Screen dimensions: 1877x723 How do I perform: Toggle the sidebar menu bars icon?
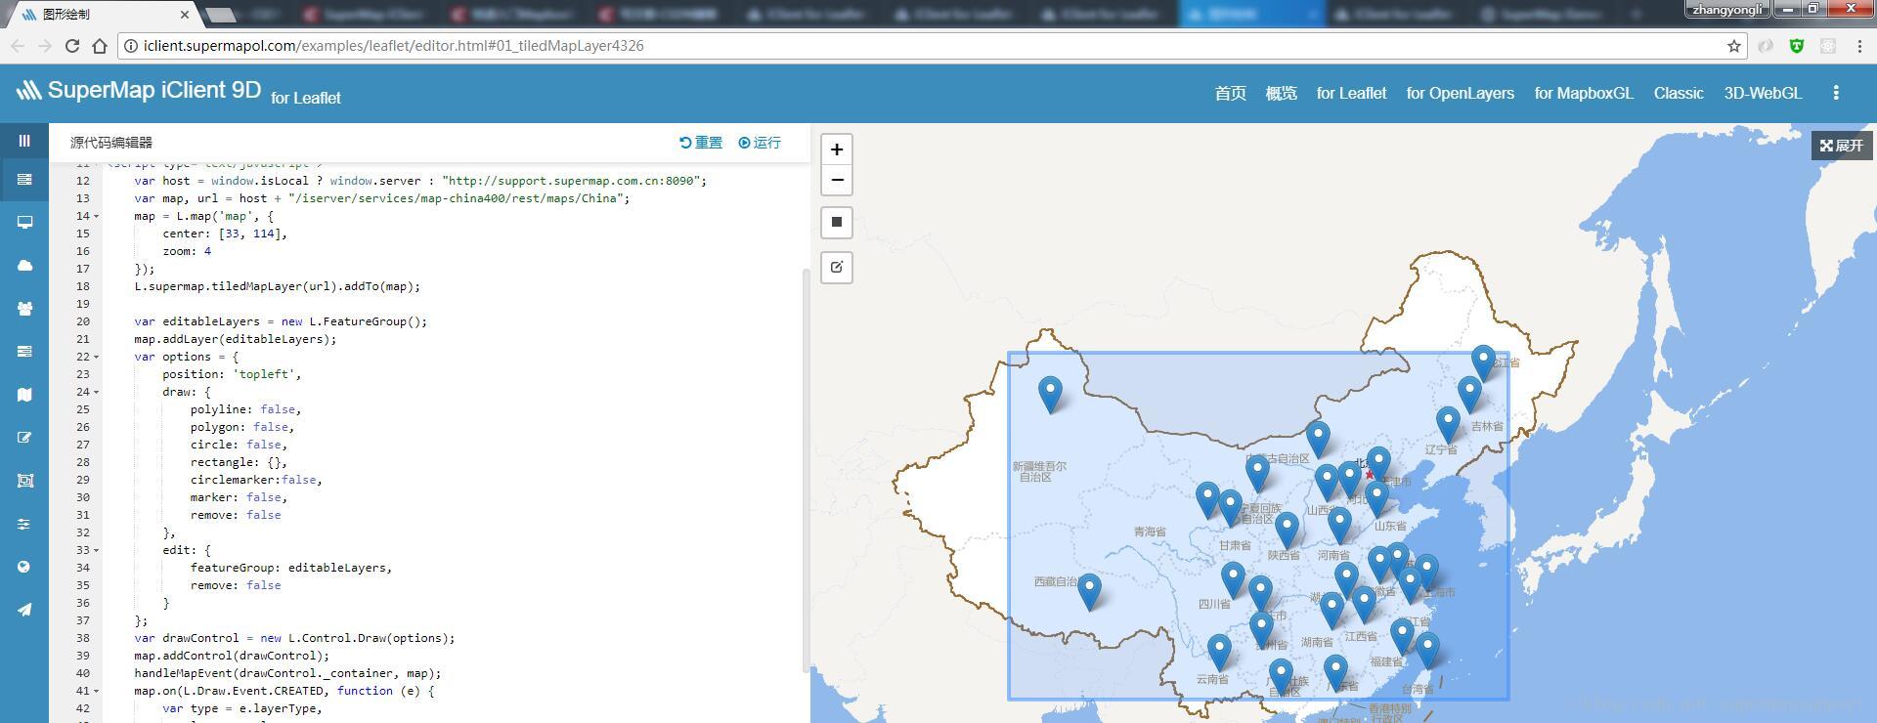point(24,141)
